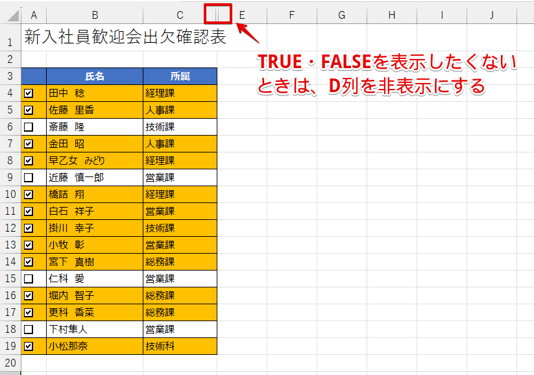Uncheck the checkbox for 田中 稔
Viewport: 534px width, 375px height.
point(29,93)
